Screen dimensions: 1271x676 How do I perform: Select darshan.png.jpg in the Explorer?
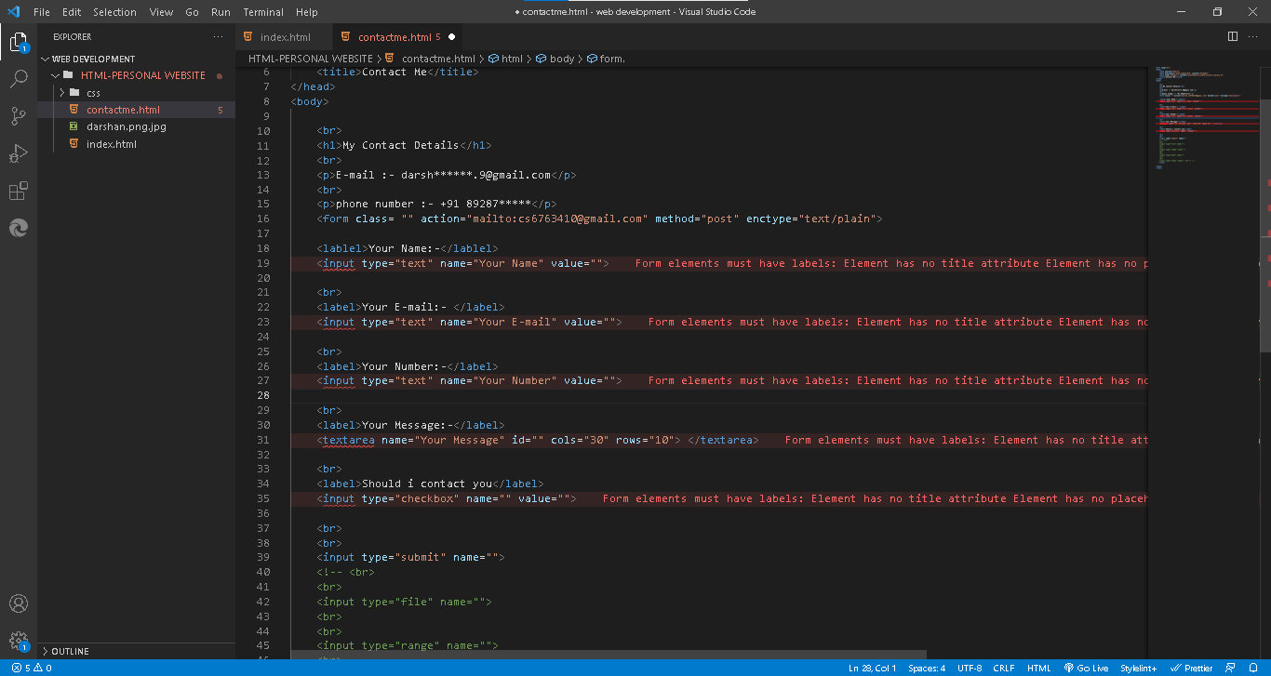tap(127, 126)
